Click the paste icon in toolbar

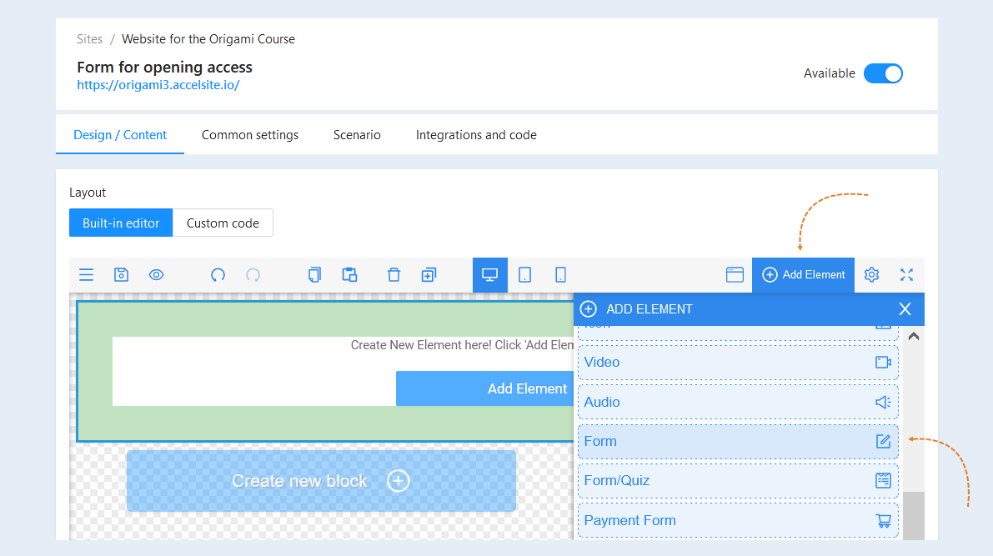click(x=349, y=275)
